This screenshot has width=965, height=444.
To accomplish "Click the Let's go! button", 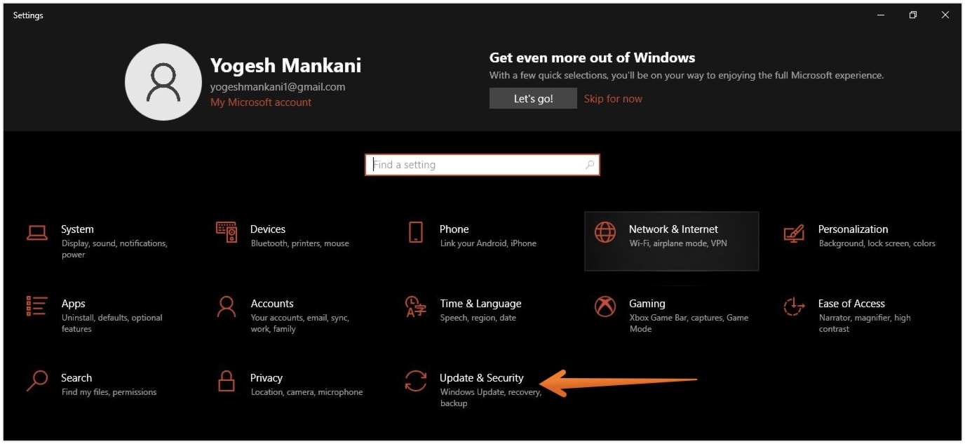I will [x=532, y=98].
